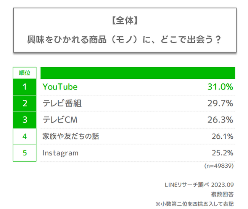Click the 26.3% percentage value
The width and height of the screenshot is (248, 209).
click(x=220, y=120)
